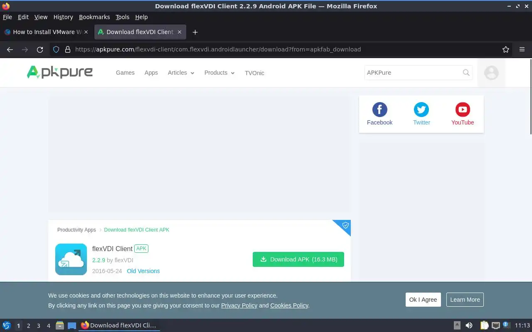The height and width of the screenshot is (332, 532).
Task: Click the Ok I Agree cookie button
Action: (x=423, y=300)
